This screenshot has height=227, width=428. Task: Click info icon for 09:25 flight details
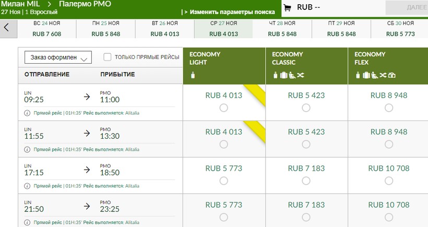(27, 113)
